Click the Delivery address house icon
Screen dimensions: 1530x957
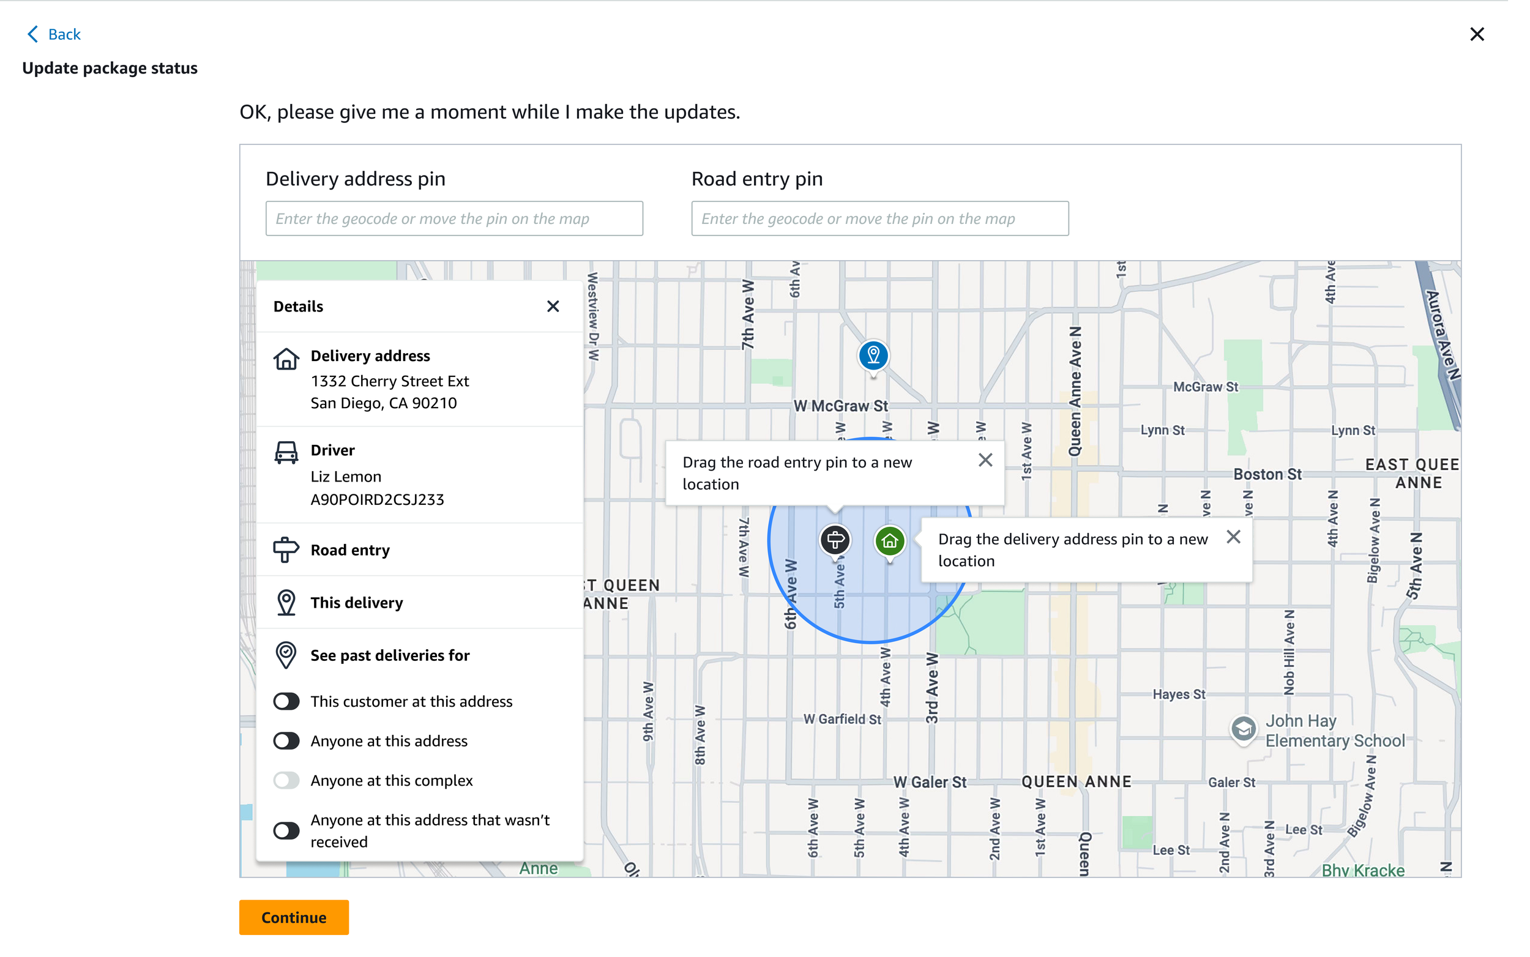tap(286, 359)
